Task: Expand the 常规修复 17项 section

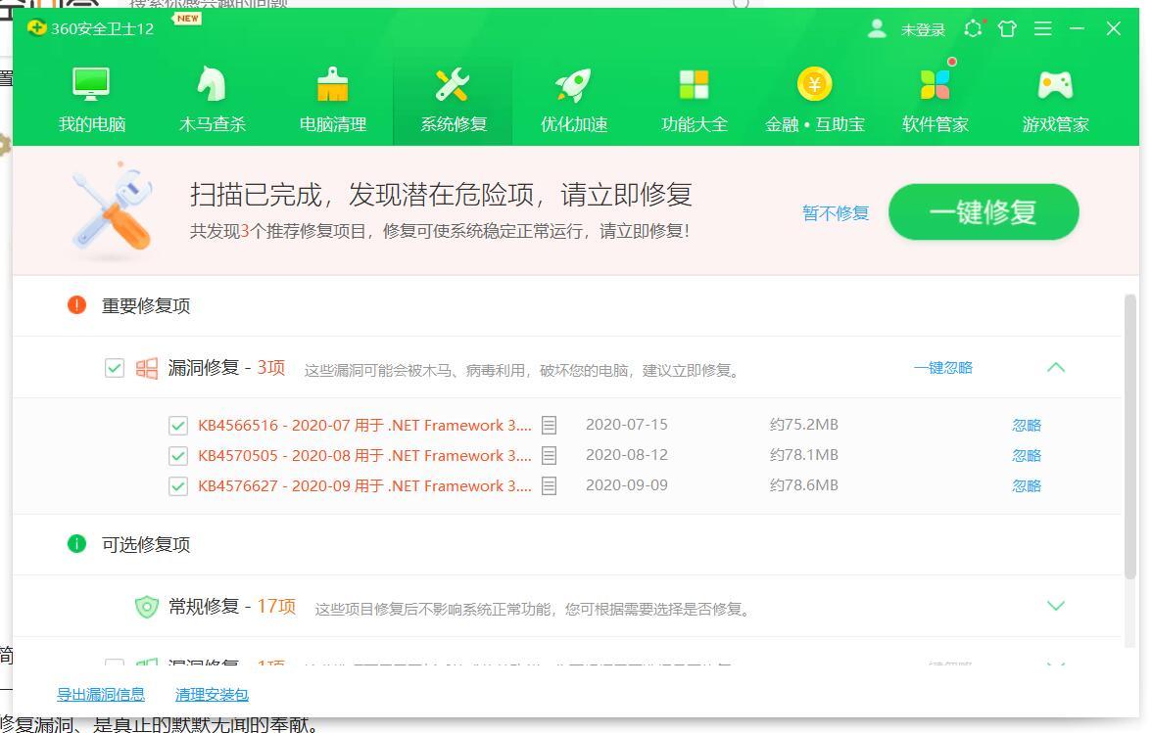Action: coord(1056,606)
